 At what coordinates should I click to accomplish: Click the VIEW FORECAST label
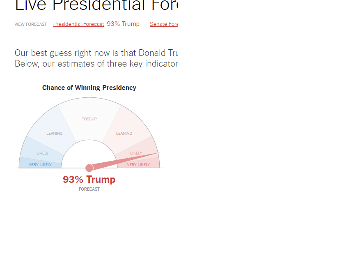[x=30, y=25]
